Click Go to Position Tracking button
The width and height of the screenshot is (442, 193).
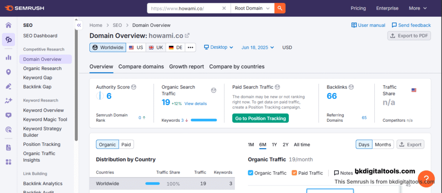(260, 118)
